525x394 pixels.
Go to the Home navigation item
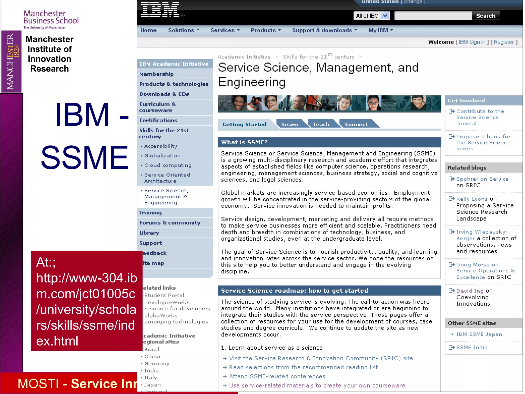[148, 30]
